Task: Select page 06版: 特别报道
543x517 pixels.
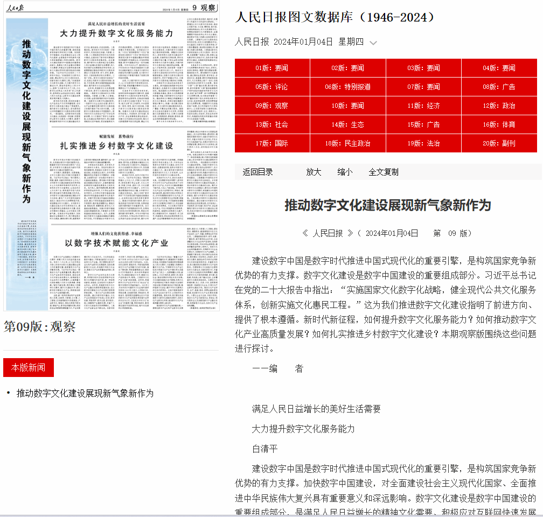Action: [347, 87]
